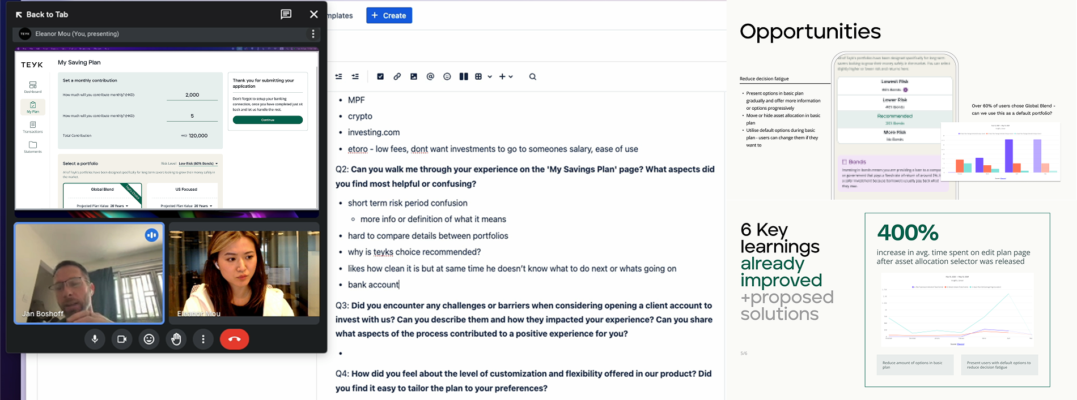1077x400 pixels.
Task: Open more options in call controls
Action: click(203, 339)
